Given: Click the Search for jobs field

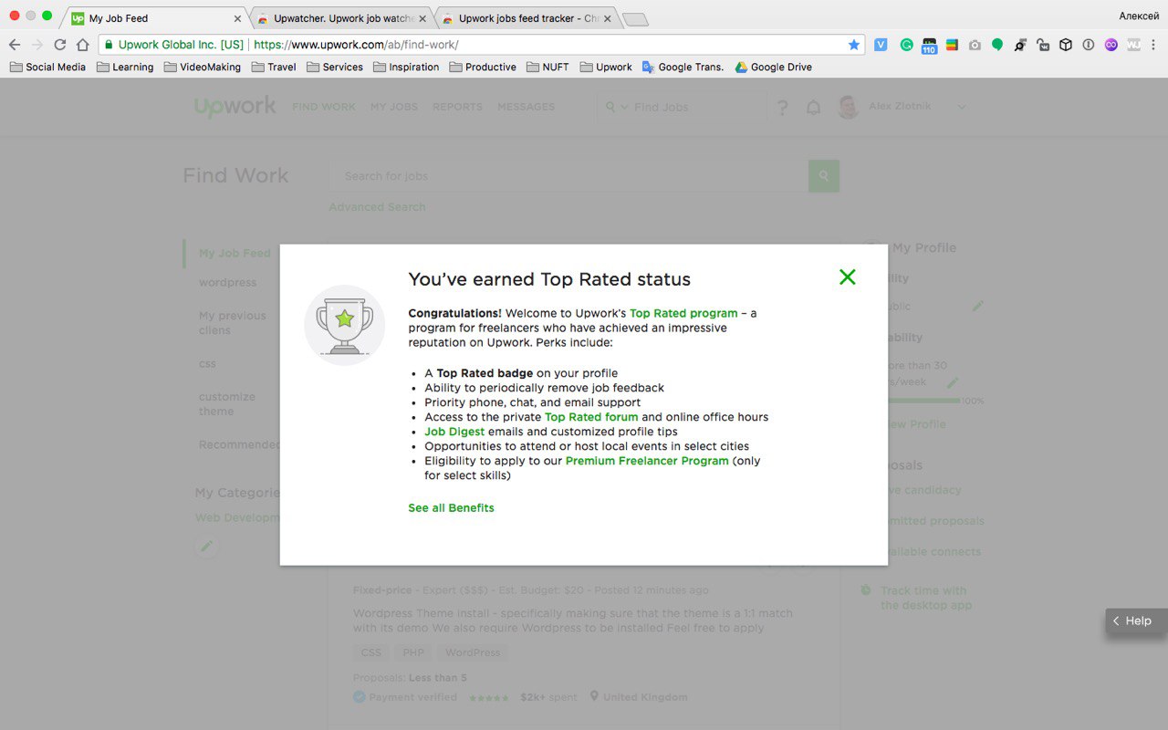Looking at the screenshot, I should (x=568, y=176).
